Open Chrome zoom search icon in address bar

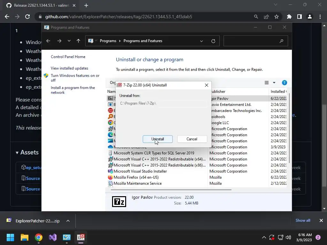(x=256, y=17)
